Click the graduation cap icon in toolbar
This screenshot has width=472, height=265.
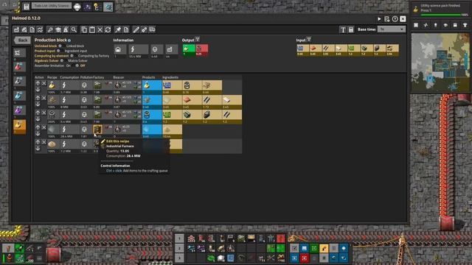pos(58,29)
